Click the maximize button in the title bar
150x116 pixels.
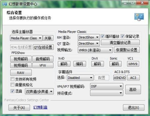coord(132,3)
